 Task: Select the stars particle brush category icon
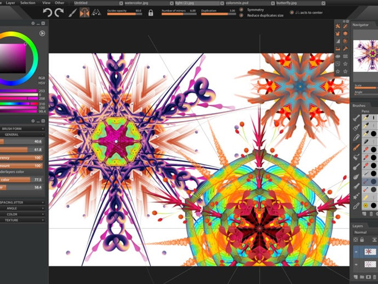point(356,196)
